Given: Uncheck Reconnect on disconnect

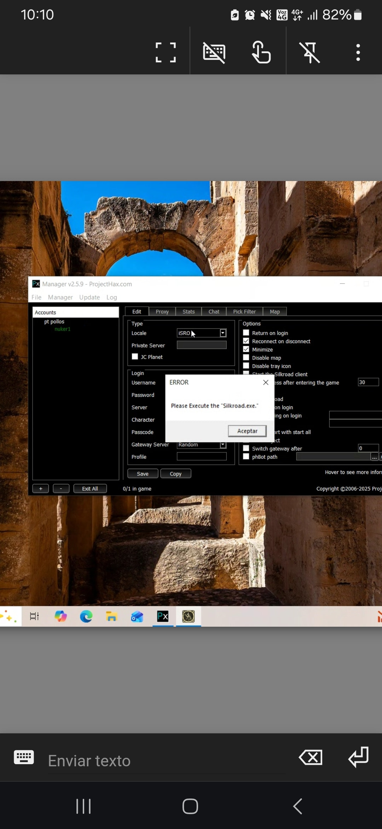Looking at the screenshot, I should point(246,341).
